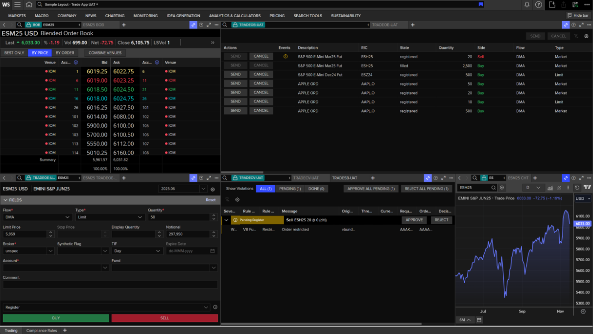This screenshot has width=593, height=334.
Task: Click the TradingView logo icon in chart
Action: pyautogui.click(x=587, y=188)
